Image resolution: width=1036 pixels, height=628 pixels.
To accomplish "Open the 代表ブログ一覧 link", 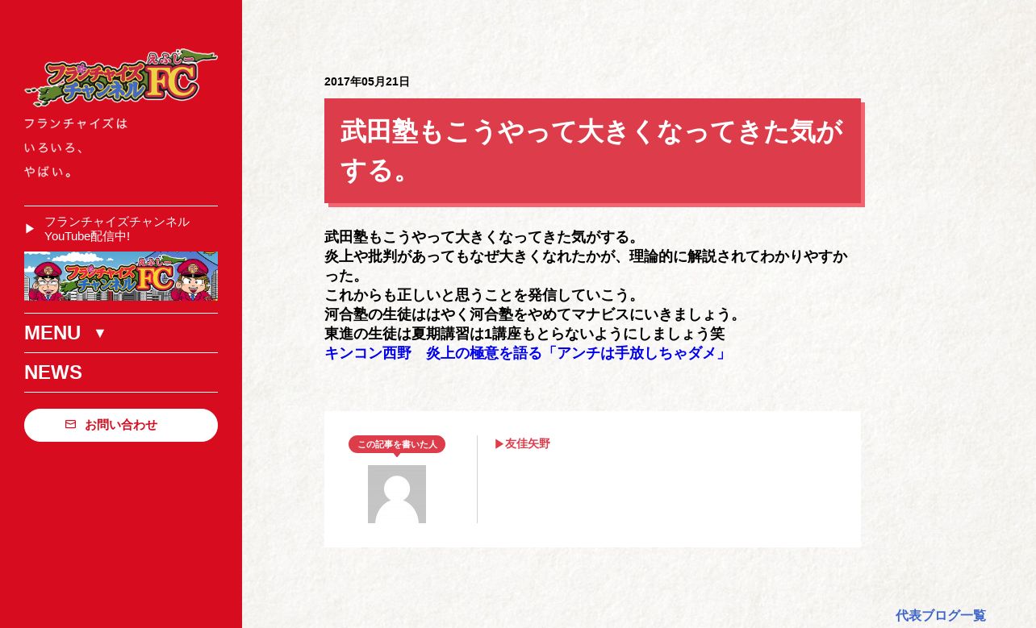I will (x=941, y=615).
